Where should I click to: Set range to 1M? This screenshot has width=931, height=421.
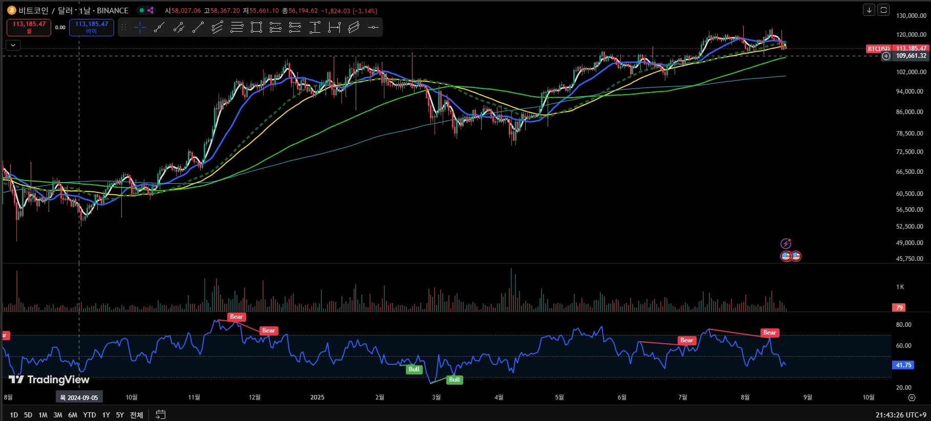click(x=43, y=415)
